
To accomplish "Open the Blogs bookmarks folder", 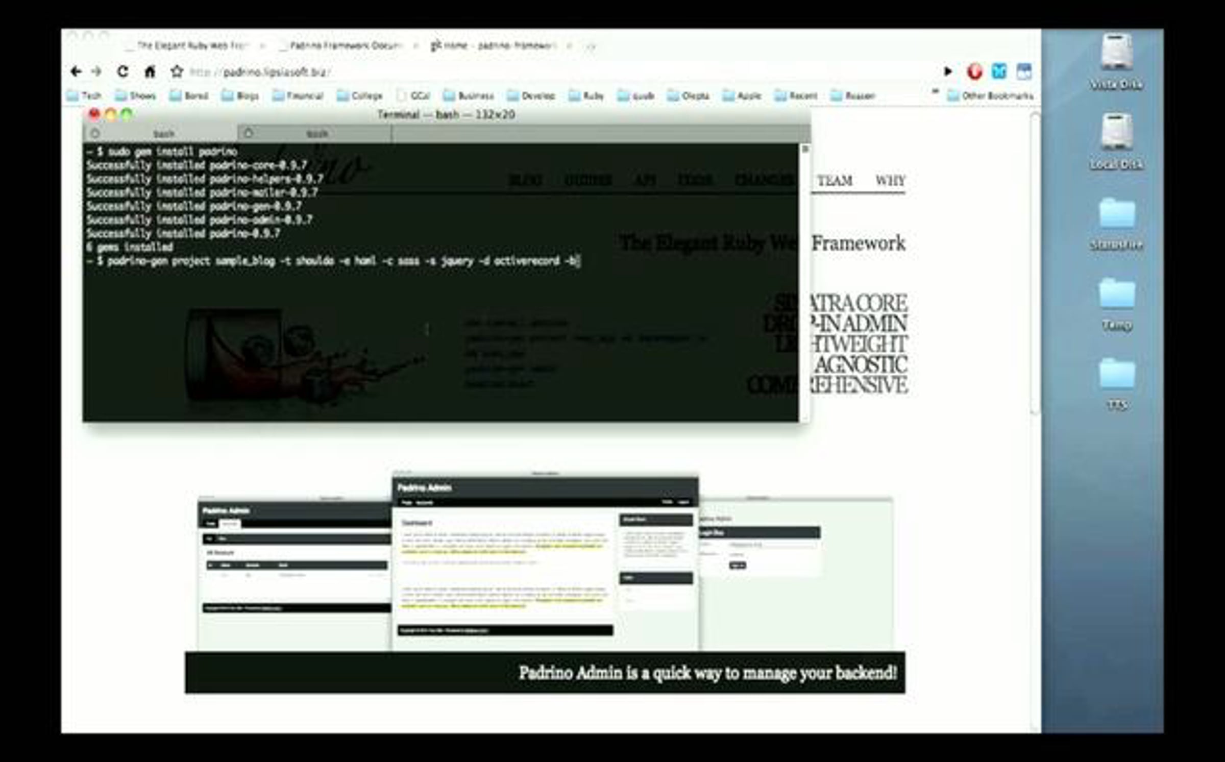I will (x=240, y=96).
